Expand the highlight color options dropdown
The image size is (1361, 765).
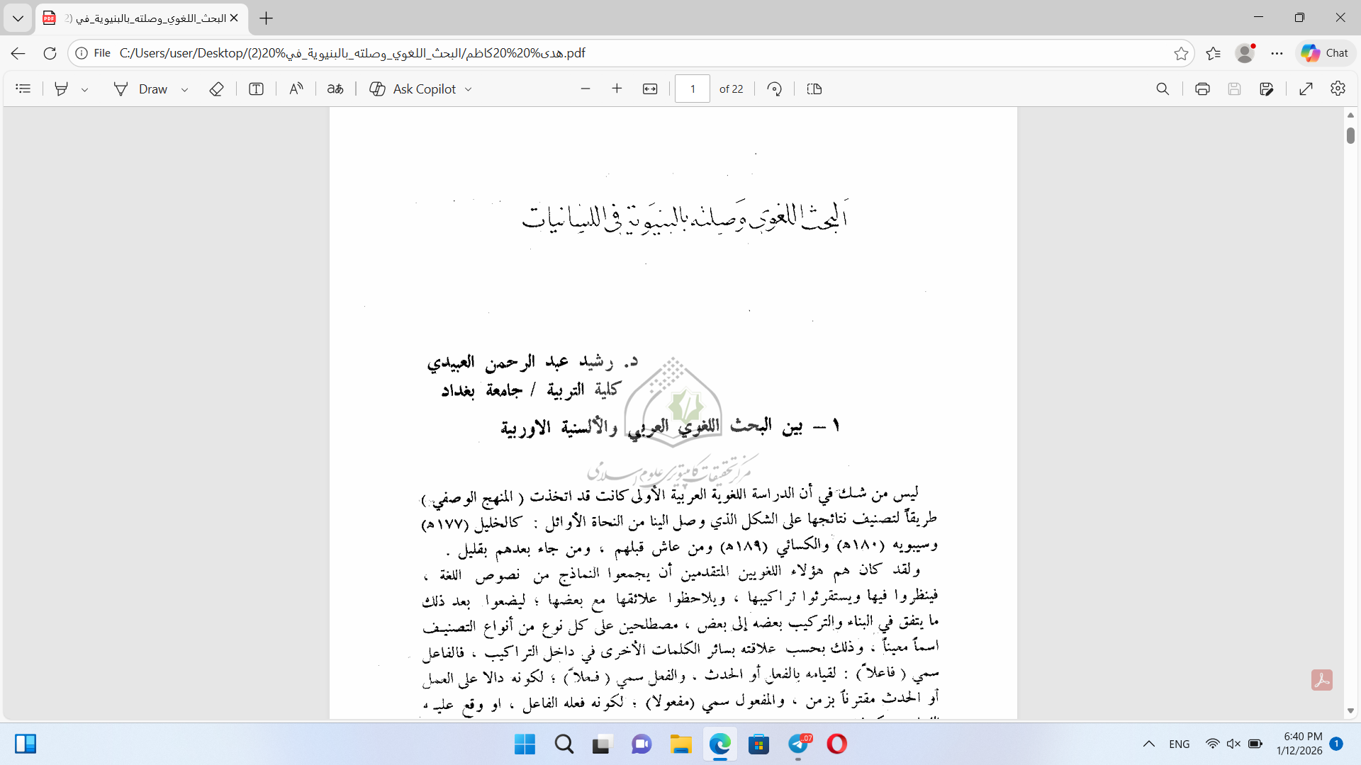tap(84, 89)
